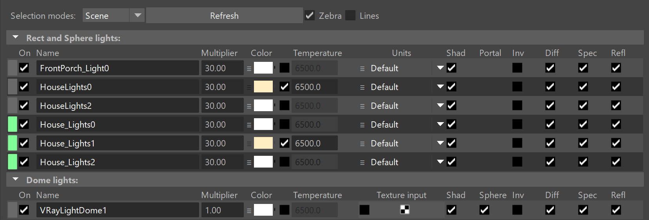The image size is (649, 220).
Task: Click the dome light texture checker icon
Action: (x=405, y=210)
